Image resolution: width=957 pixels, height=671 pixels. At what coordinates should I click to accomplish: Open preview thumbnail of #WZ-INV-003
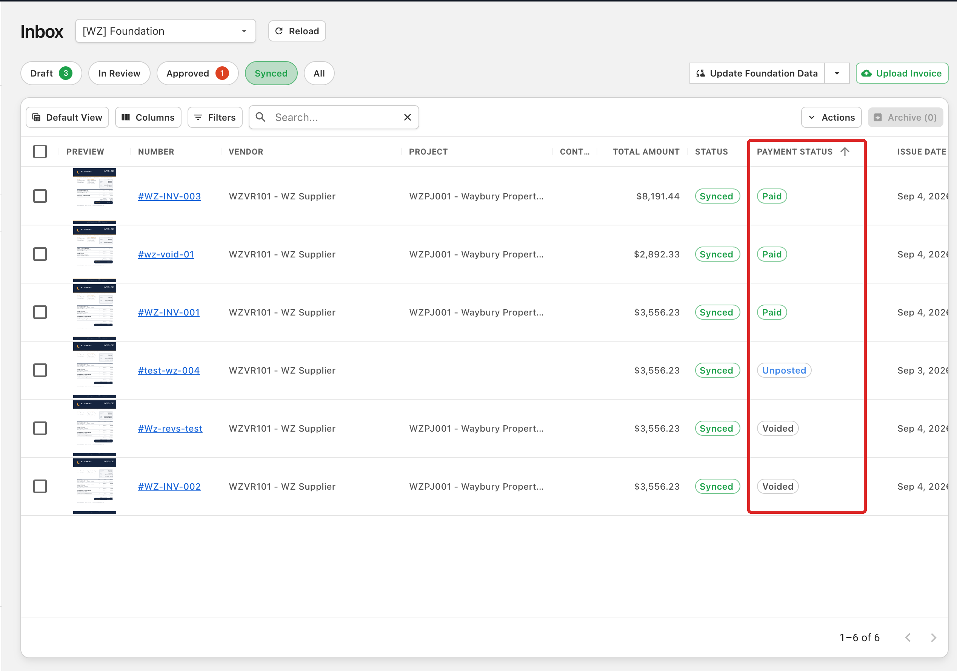pyautogui.click(x=95, y=196)
